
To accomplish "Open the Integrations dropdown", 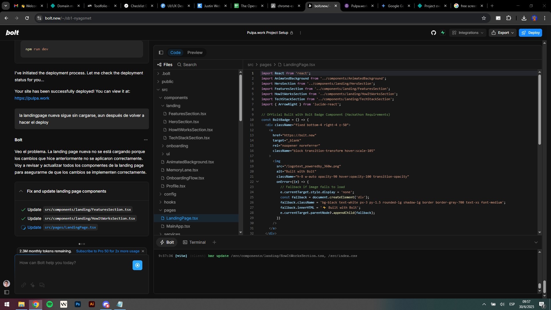I will pos(467,33).
